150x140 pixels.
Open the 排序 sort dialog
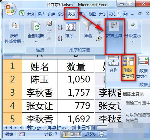(71, 30)
